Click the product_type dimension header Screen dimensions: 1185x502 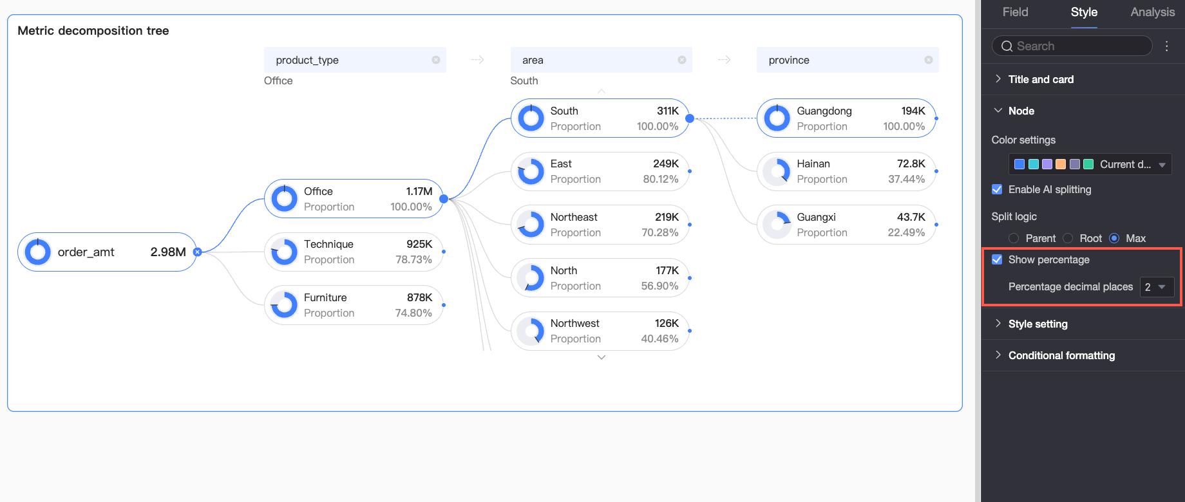(x=355, y=60)
